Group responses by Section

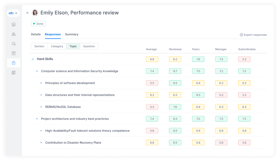pyautogui.click(x=39, y=46)
